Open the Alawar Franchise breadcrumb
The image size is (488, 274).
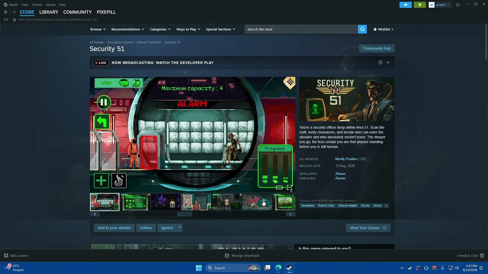click(149, 42)
